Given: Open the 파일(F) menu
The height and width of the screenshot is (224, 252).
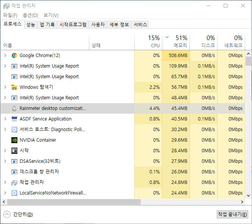Looking at the screenshot, I should [x=10, y=15].
